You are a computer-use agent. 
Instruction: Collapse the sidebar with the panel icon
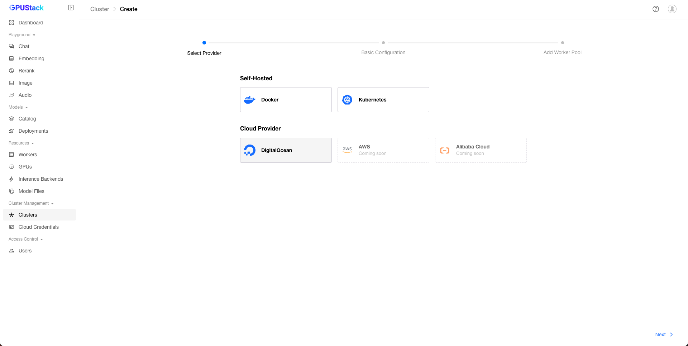click(71, 8)
